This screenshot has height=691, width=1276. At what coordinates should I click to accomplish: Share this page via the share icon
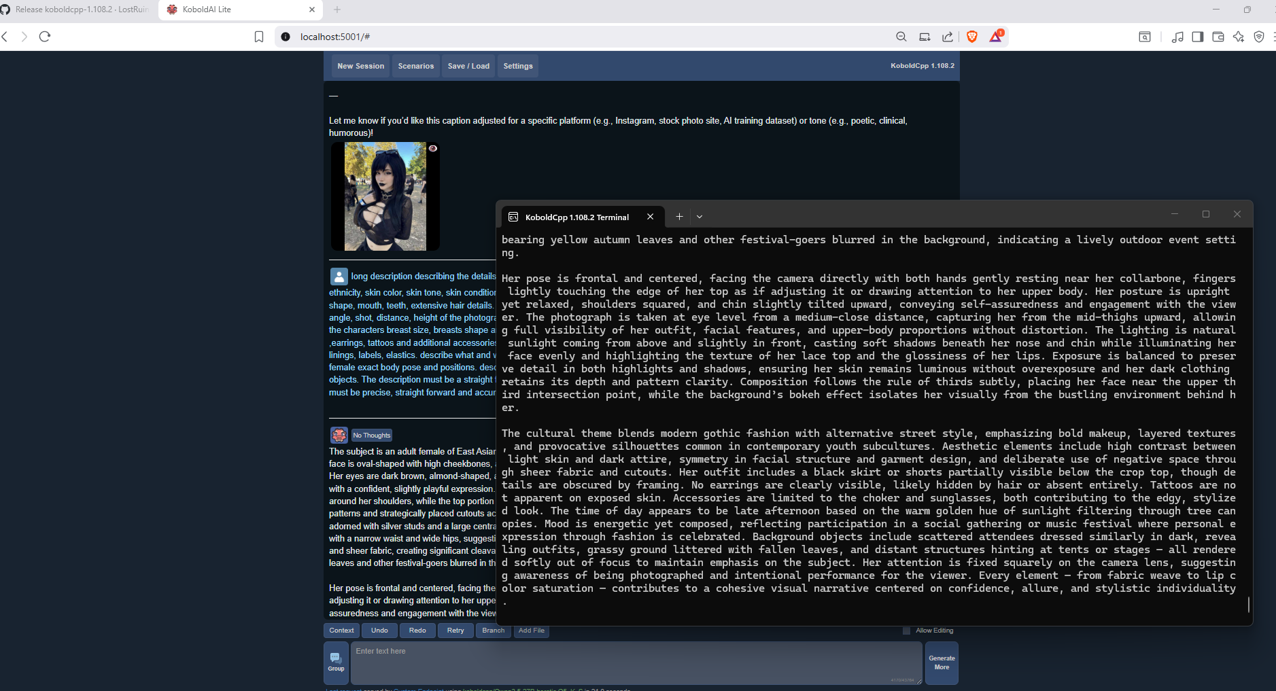pyautogui.click(x=948, y=37)
